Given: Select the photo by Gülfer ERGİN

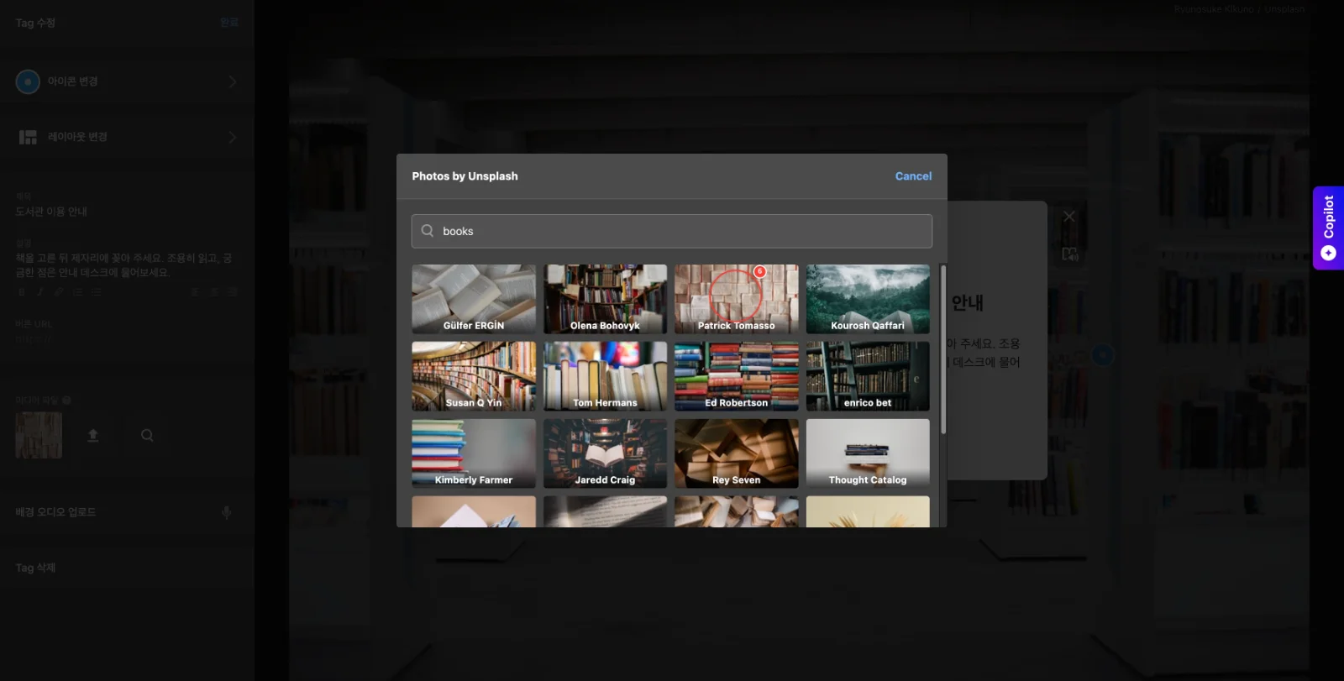Looking at the screenshot, I should 474,299.
